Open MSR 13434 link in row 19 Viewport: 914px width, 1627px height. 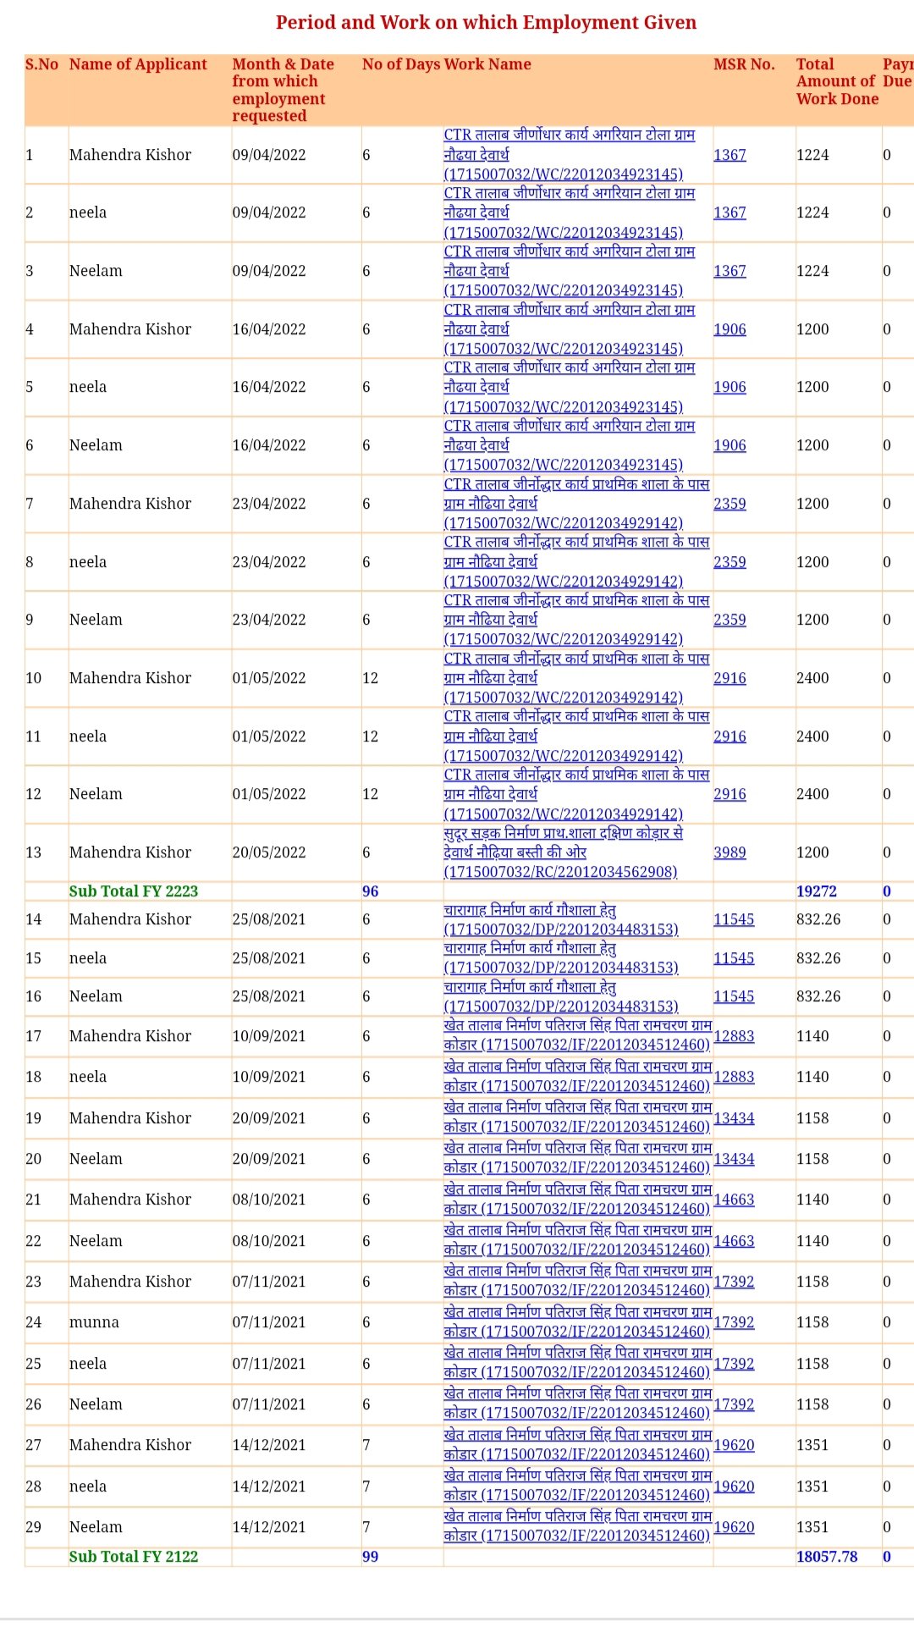733,1118
